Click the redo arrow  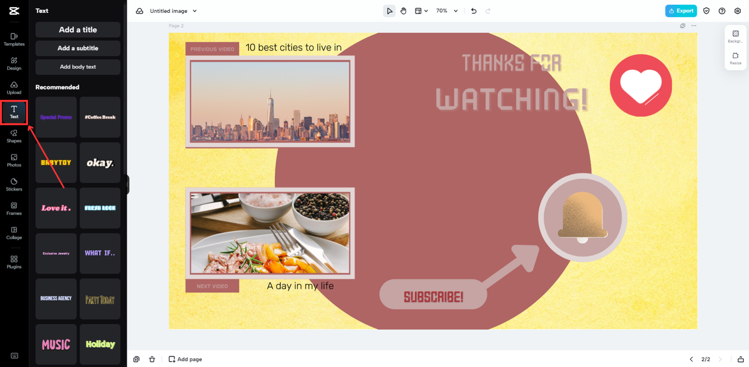[488, 11]
